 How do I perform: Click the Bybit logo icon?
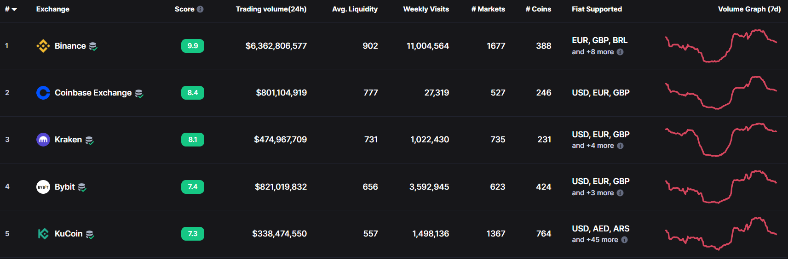coord(43,187)
